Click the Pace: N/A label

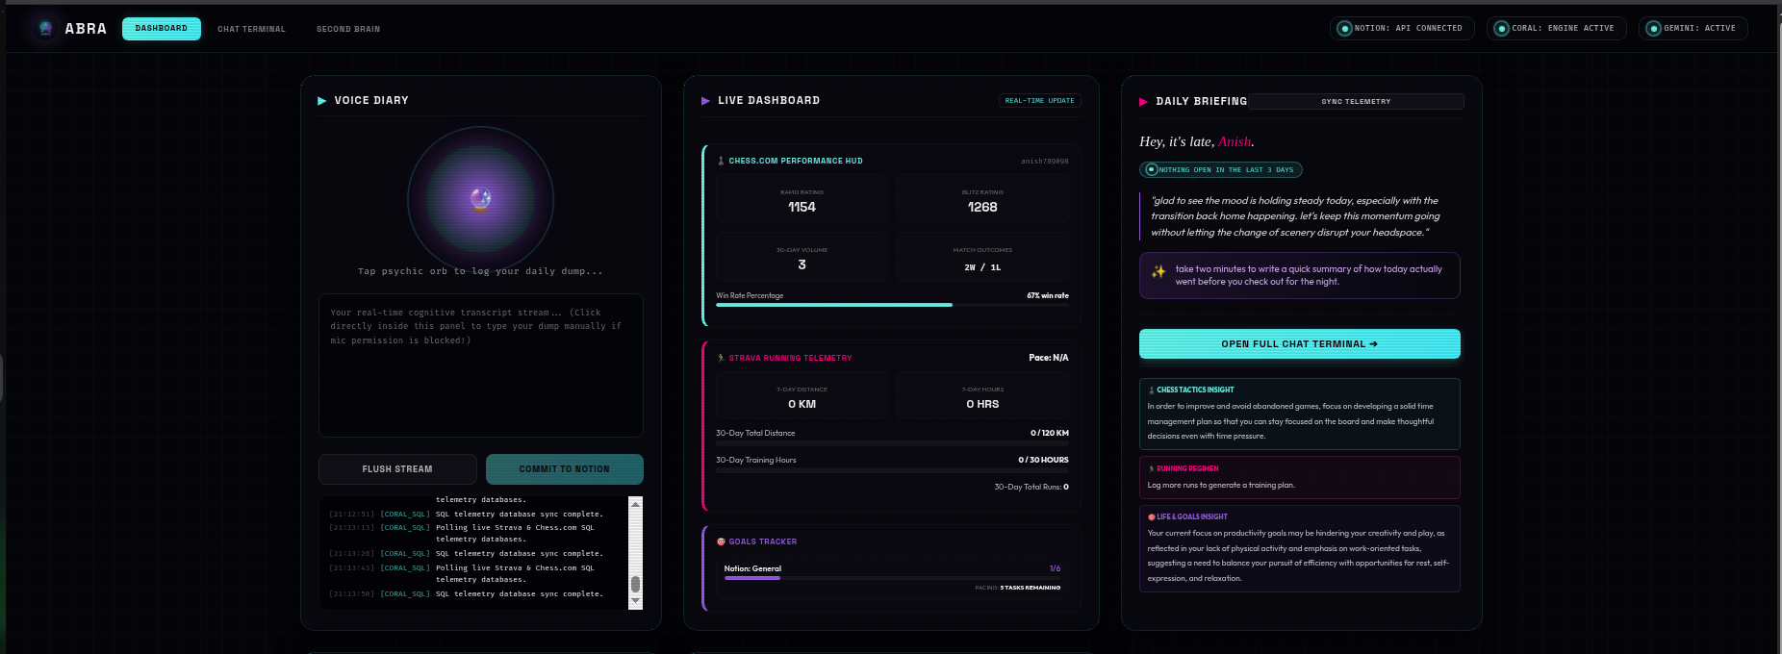click(1049, 358)
